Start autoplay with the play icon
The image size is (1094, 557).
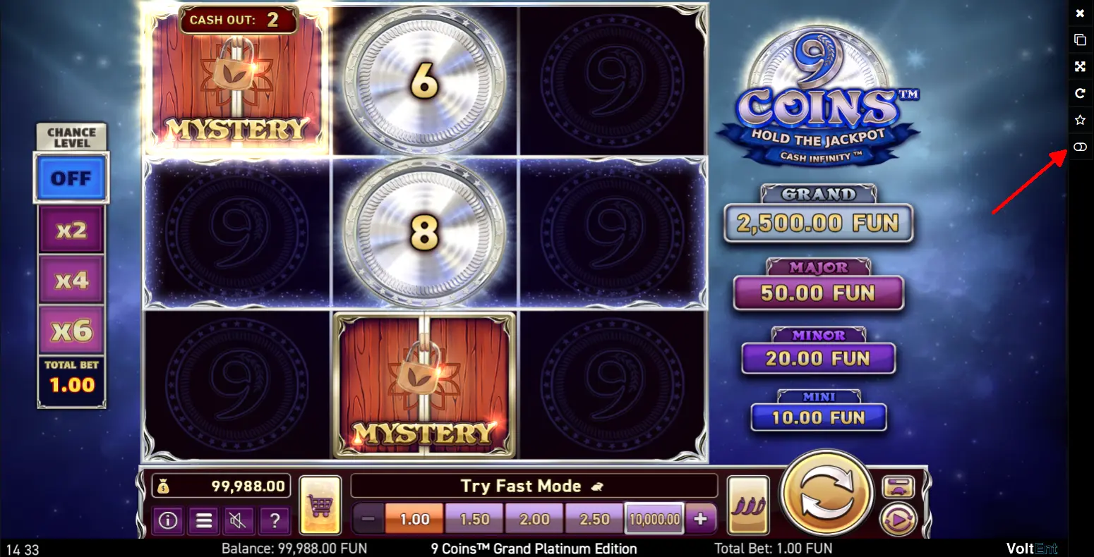pyautogui.click(x=898, y=520)
